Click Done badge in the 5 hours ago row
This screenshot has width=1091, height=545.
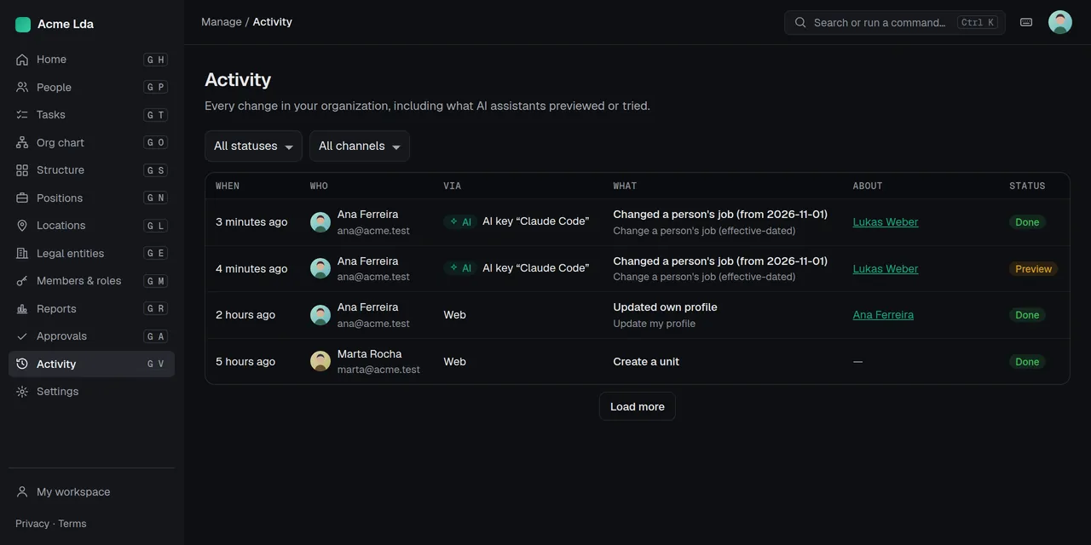pyautogui.click(x=1027, y=362)
